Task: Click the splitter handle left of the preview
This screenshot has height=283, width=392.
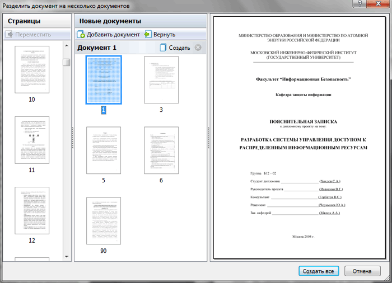Action: click(208, 138)
